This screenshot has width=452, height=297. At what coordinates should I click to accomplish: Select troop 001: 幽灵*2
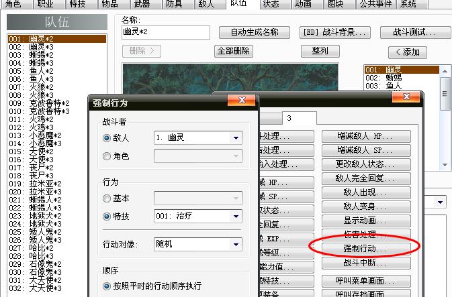pyautogui.click(x=57, y=39)
